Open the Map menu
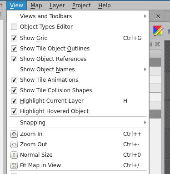 (x=36, y=5)
